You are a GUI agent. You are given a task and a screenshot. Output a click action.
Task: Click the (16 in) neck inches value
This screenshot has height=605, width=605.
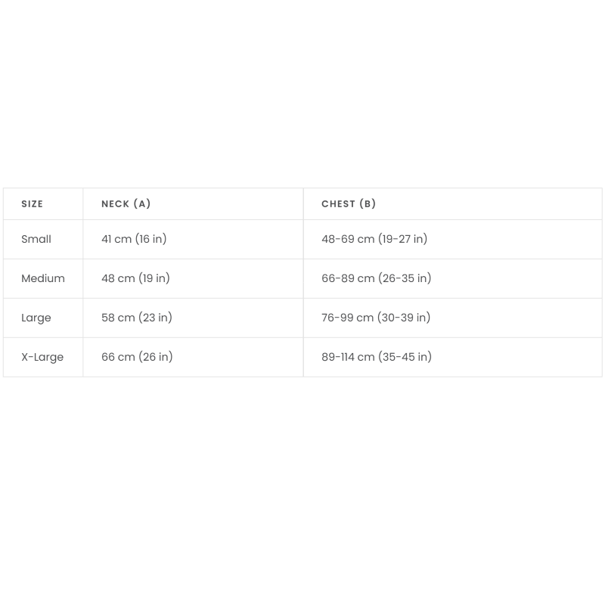[151, 239]
